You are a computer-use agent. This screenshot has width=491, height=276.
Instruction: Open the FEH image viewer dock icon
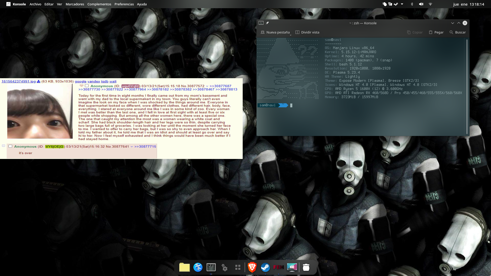click(278, 267)
